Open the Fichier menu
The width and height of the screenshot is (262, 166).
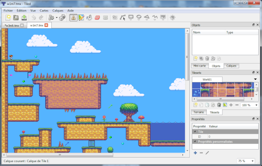pos(8,10)
